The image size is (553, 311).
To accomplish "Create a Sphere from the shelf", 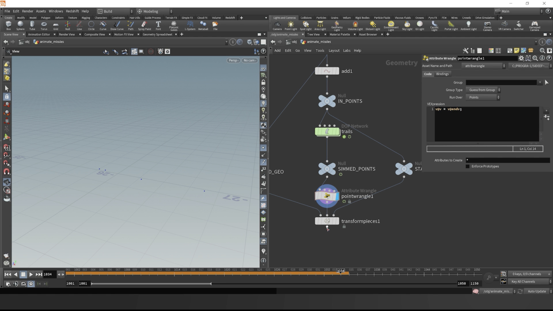I will pyautogui.click(x=20, y=26).
